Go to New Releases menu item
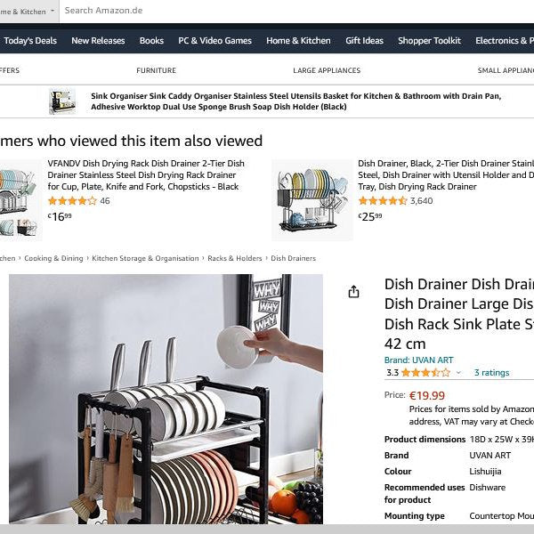This screenshot has width=534, height=534. point(98,41)
